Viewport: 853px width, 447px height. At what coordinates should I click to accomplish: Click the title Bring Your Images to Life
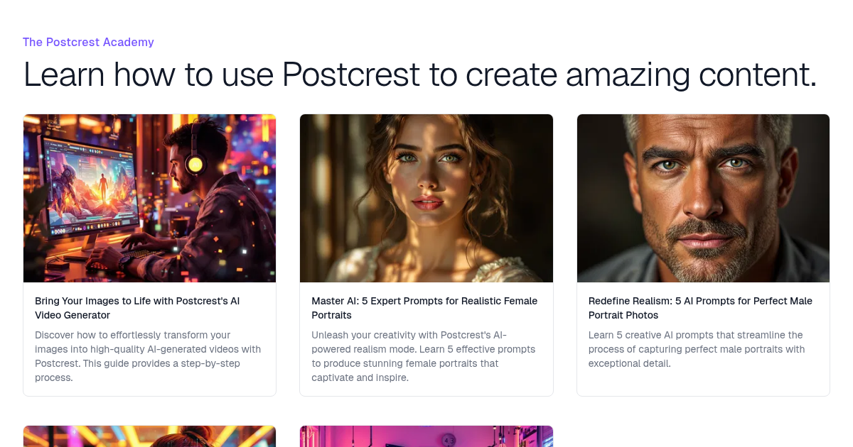[x=138, y=308]
